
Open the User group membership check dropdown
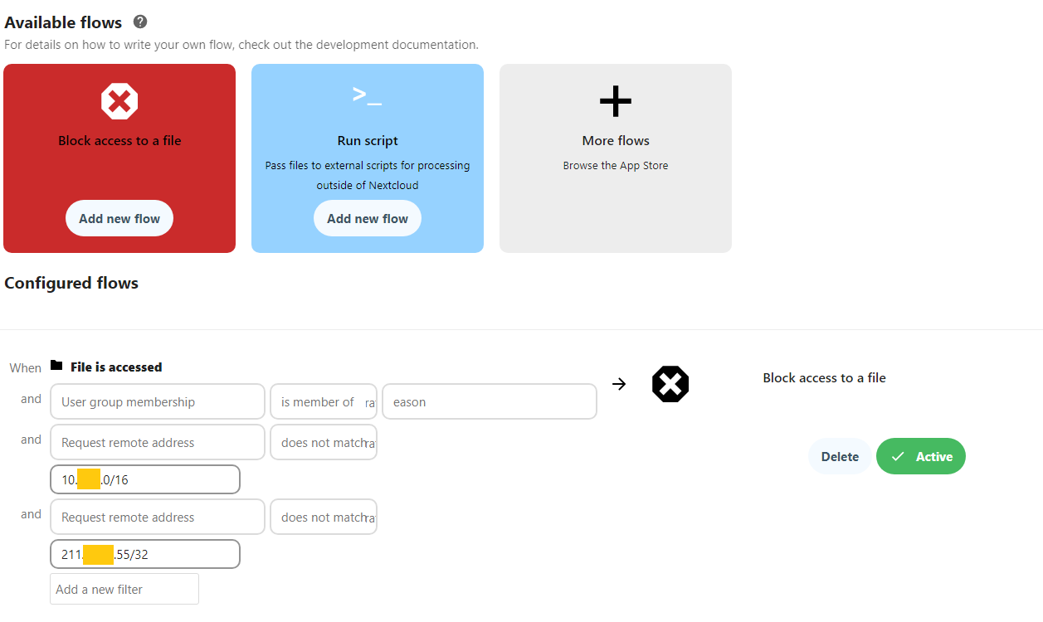157,401
